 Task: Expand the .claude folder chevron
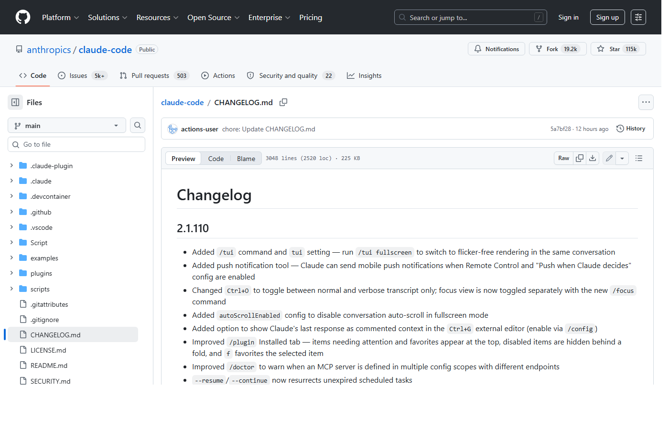(x=11, y=181)
